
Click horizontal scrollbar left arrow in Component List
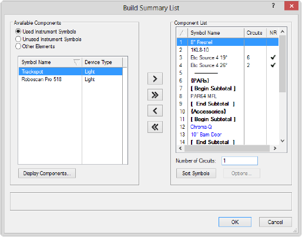point(180,148)
